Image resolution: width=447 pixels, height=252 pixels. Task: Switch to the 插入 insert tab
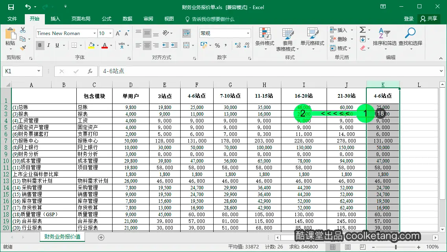tap(55, 19)
